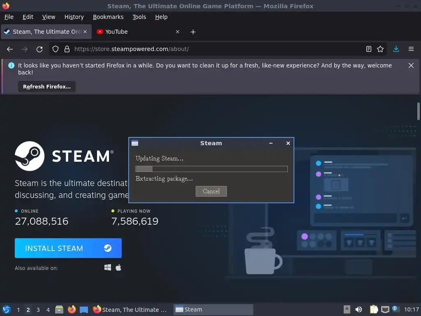Click the page vertical scrollbar

click(x=418, y=111)
